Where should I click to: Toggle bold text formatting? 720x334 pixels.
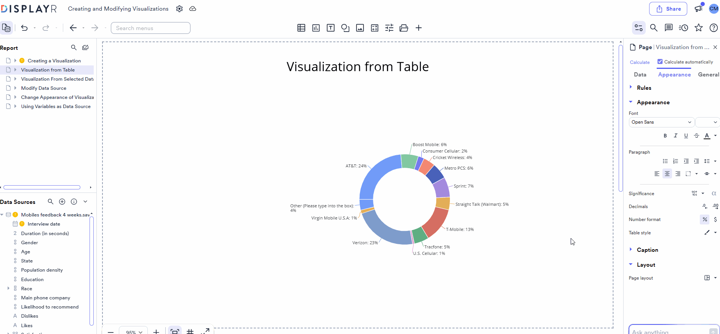(x=665, y=136)
